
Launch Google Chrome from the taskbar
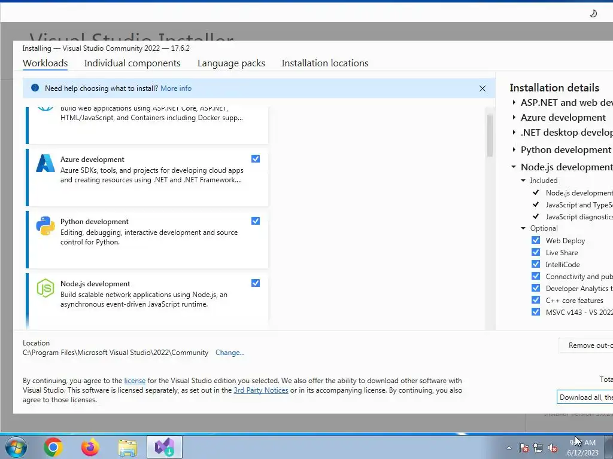click(53, 447)
